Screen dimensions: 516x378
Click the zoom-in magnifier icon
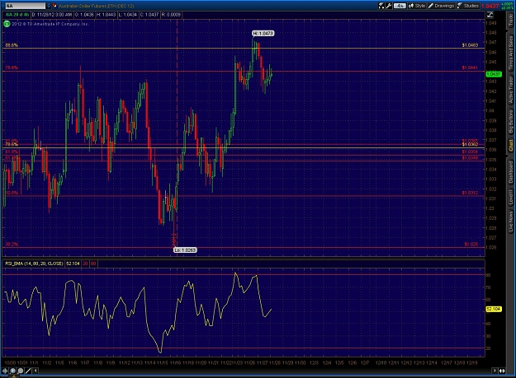coord(13,371)
